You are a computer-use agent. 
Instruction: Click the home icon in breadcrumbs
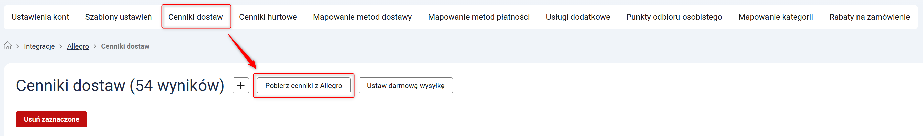(x=7, y=46)
